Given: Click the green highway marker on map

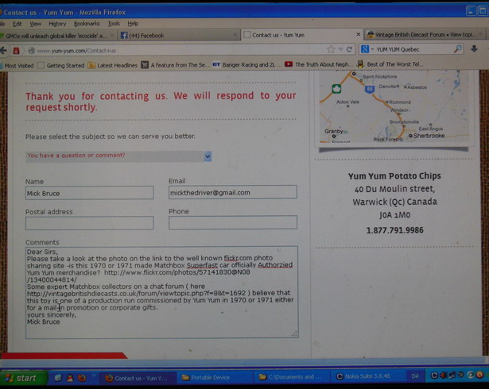Looking at the screenshot, I should click(336, 89).
